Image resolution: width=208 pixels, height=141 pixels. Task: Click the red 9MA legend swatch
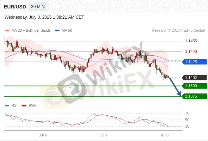click(x=24, y=106)
